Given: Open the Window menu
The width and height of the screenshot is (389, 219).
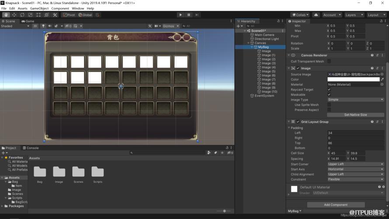Looking at the screenshot, I should point(78,8).
